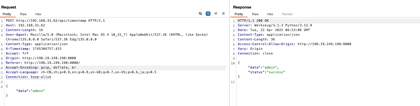Click the "data":"admin" line in request body
Image resolution: width=420 pixels, height=106 pixels.
[30, 91]
